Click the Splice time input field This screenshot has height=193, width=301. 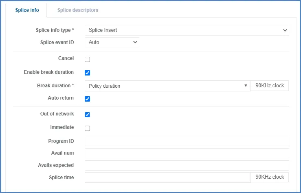coord(167,177)
